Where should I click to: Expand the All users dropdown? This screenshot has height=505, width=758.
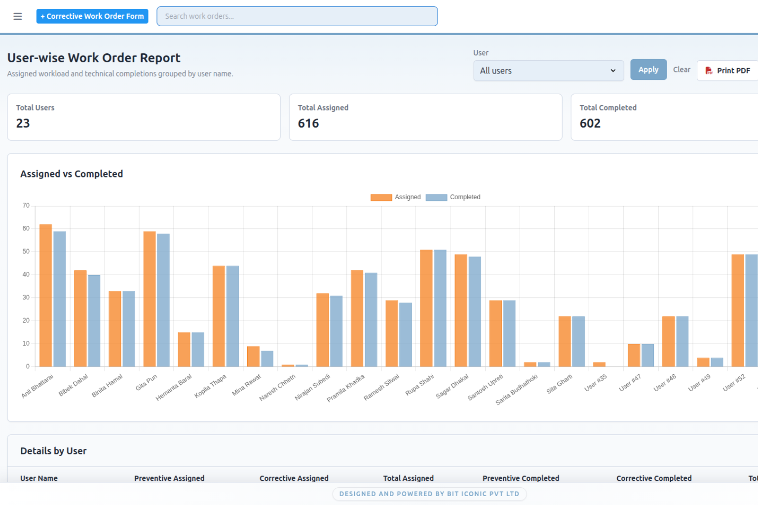click(548, 71)
